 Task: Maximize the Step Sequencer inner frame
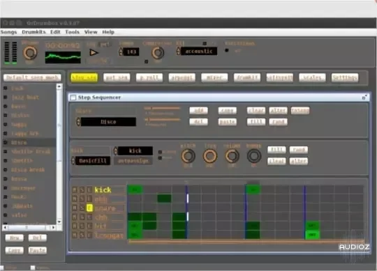pyautogui.click(x=364, y=97)
